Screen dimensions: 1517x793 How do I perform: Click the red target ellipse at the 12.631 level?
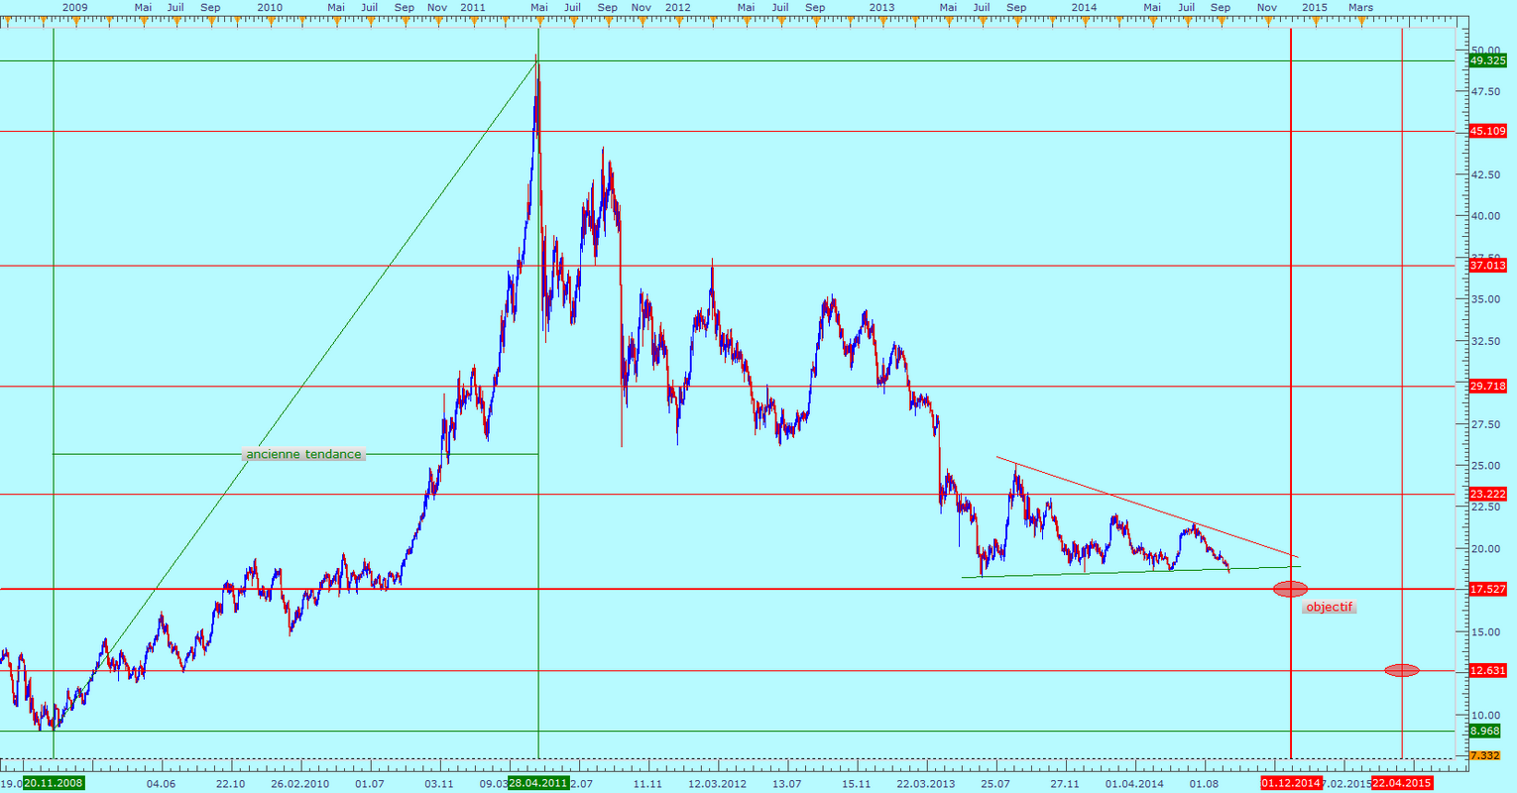1402,670
